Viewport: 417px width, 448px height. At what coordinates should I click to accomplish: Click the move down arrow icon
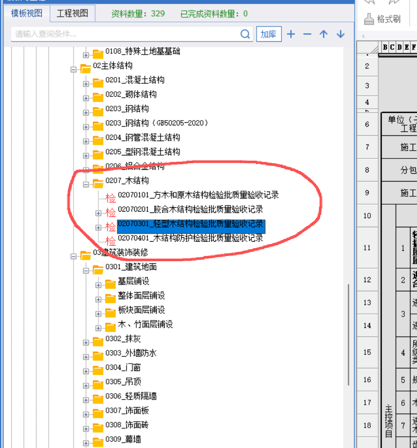[340, 34]
